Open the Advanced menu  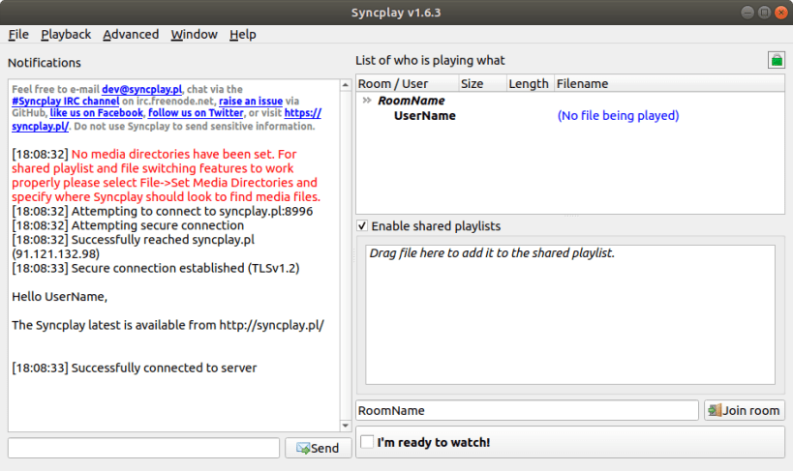tap(131, 35)
